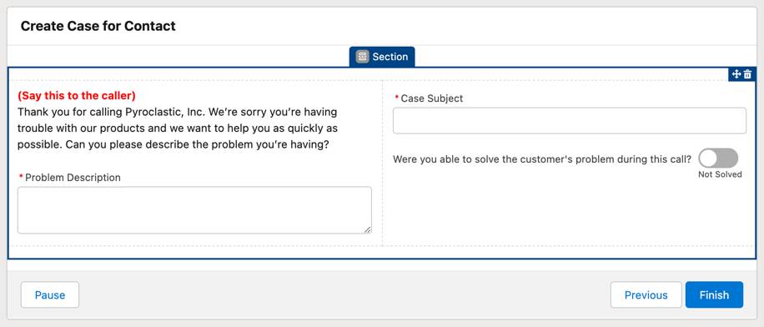Click the "Were you able to solve" question text

pos(542,158)
